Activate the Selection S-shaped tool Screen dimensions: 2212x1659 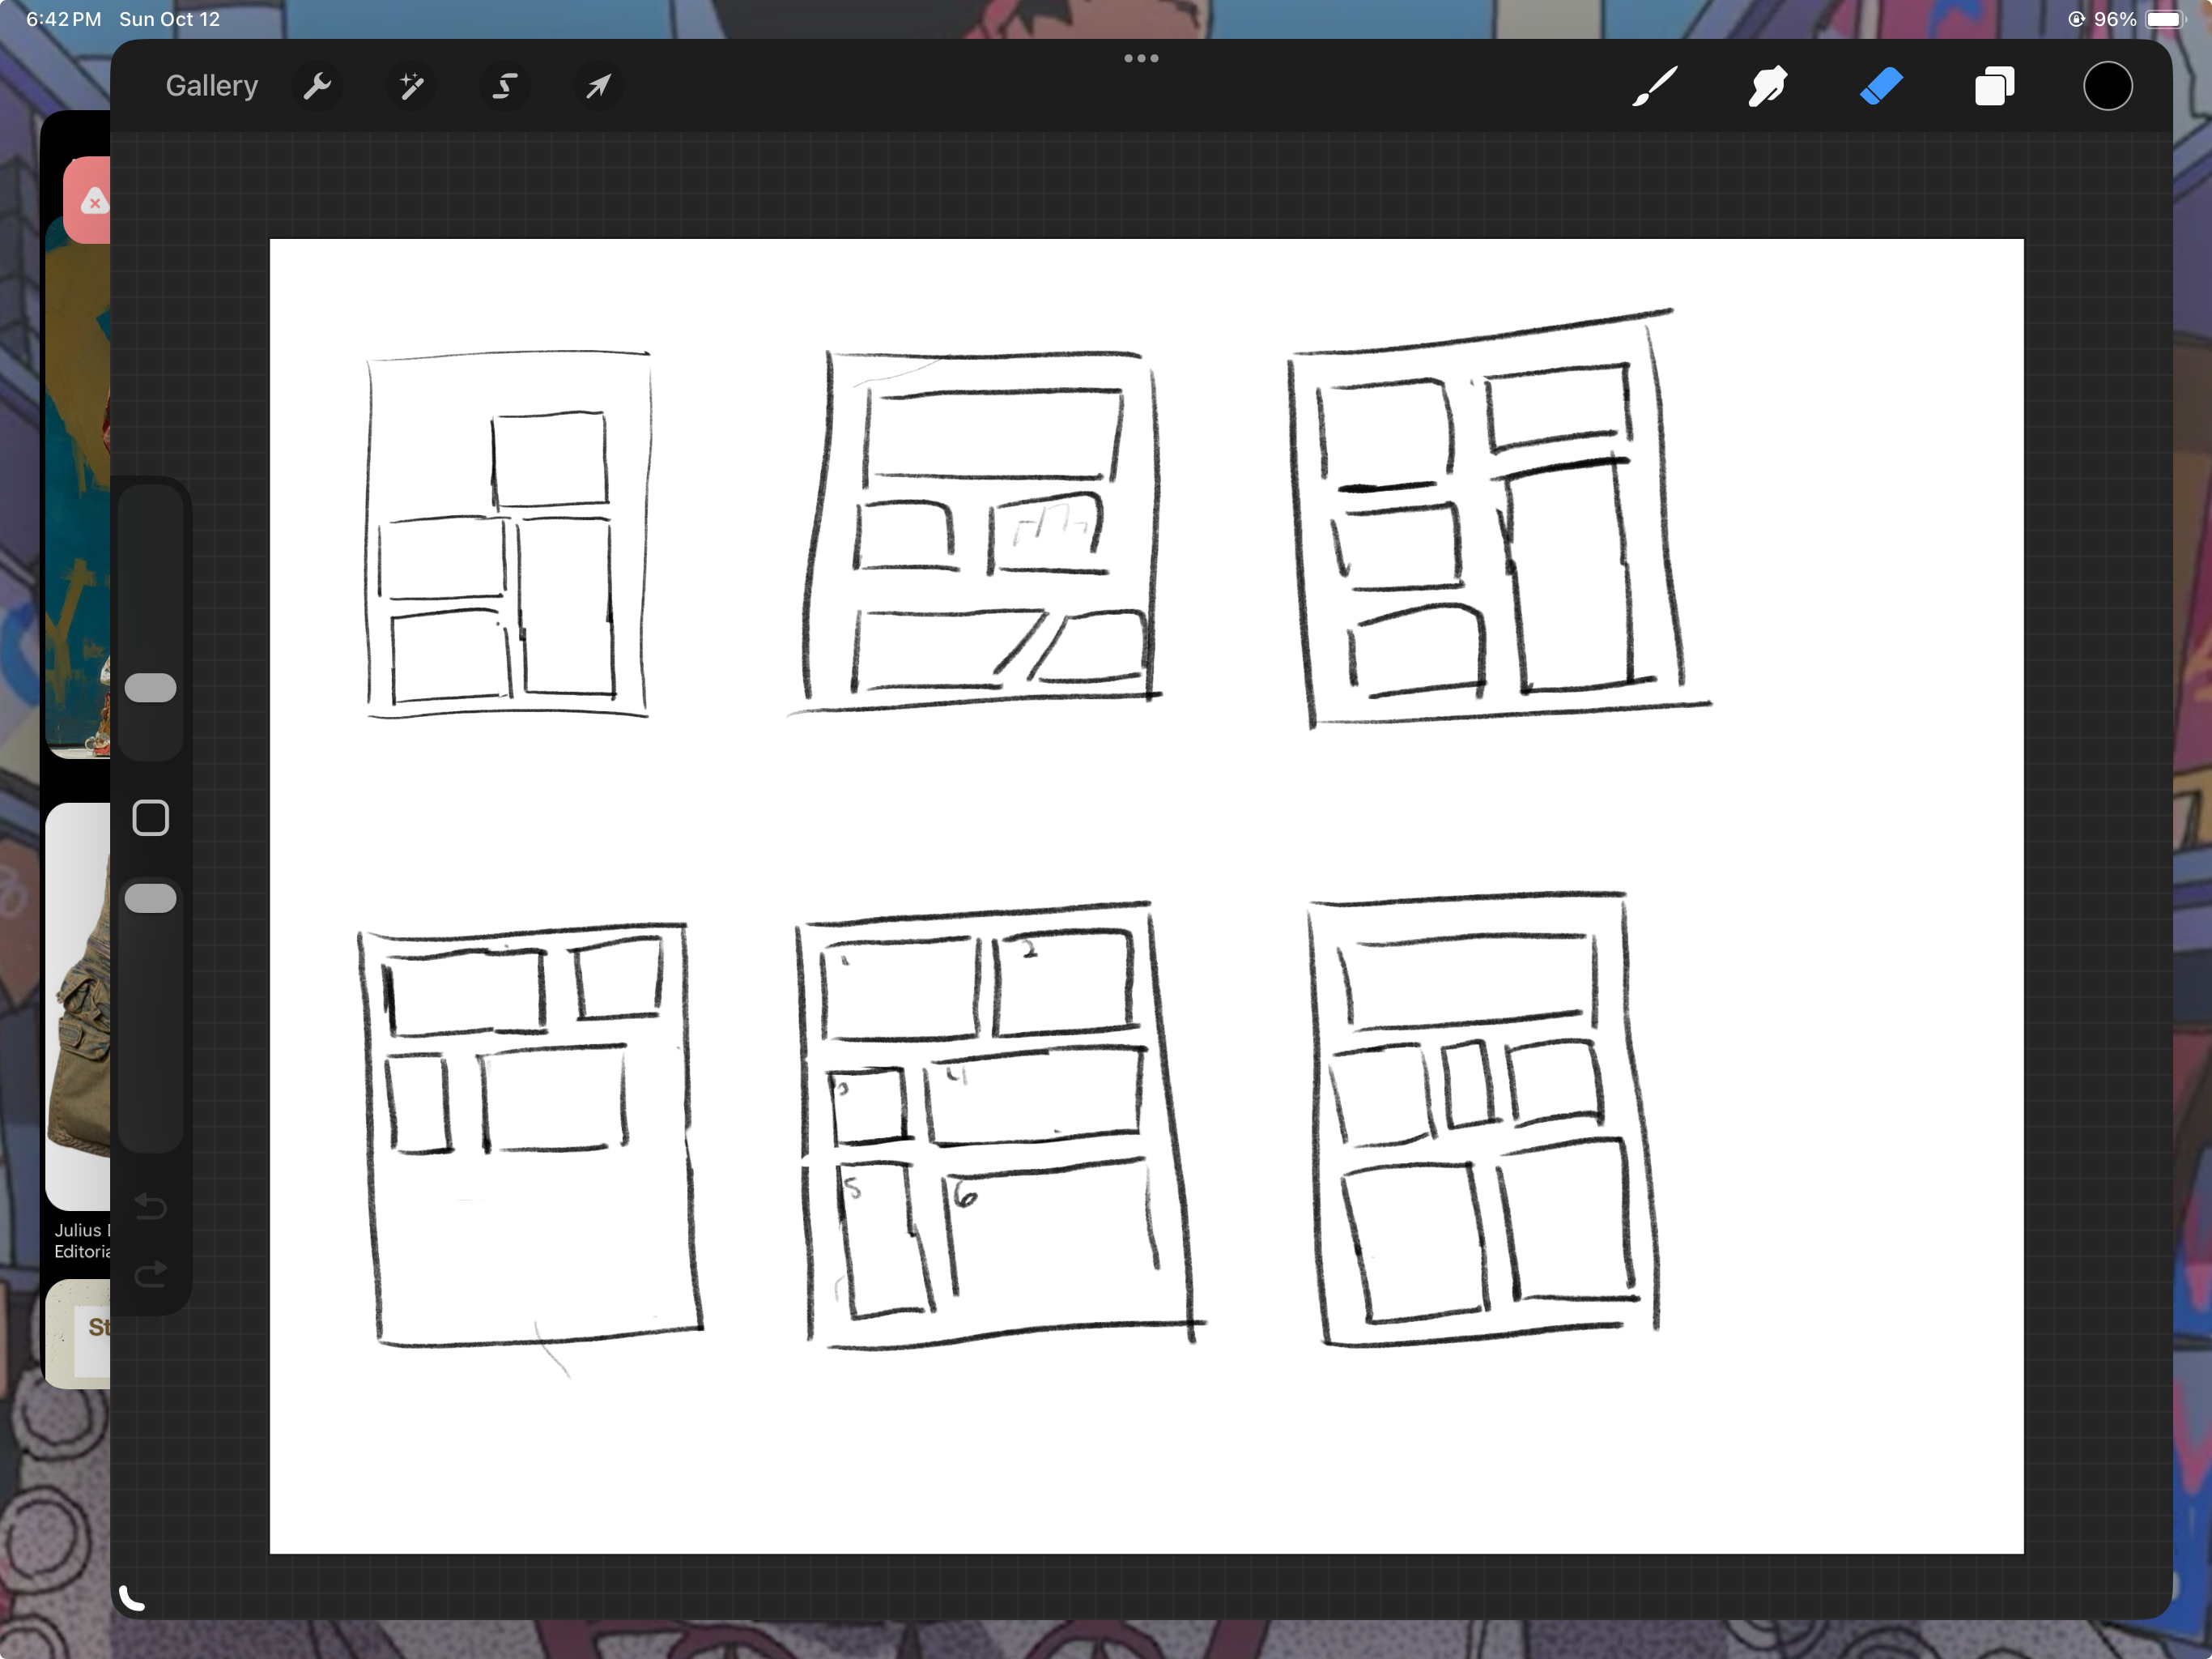[x=505, y=87]
